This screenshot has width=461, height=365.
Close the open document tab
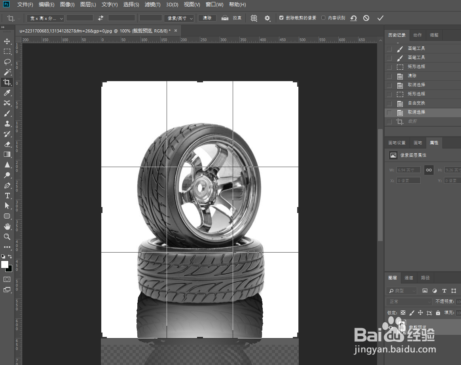tap(176, 30)
